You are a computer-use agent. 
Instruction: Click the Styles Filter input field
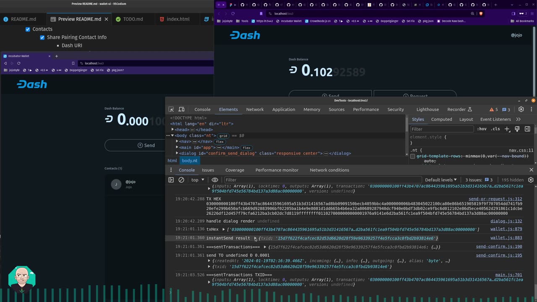pos(441,129)
